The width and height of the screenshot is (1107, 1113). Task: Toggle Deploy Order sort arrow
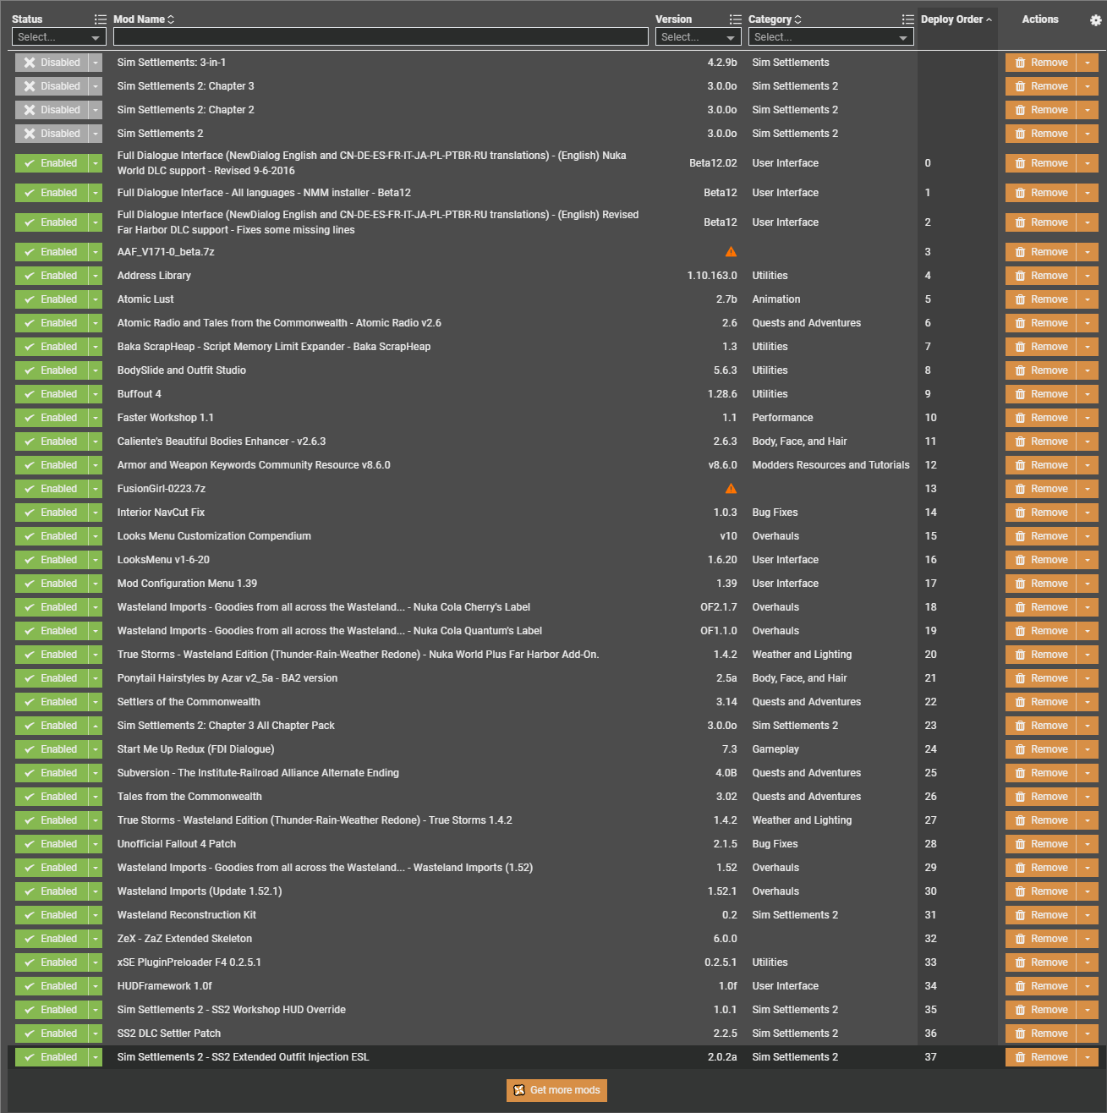(989, 19)
